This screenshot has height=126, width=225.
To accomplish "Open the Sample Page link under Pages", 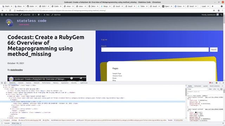I will coord(117,73).
